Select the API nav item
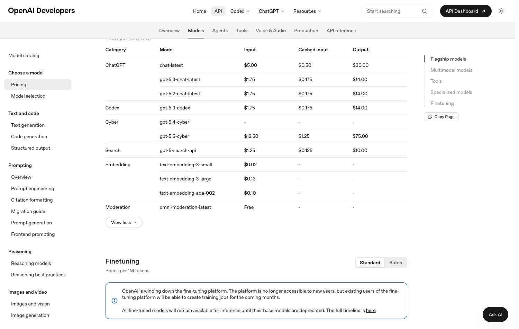Image resolution: width=519 pixels, height=329 pixels. 218,11
